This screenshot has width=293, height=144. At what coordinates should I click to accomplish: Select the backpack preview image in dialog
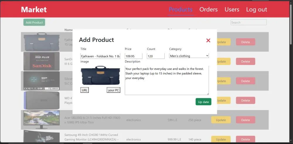[100, 76]
